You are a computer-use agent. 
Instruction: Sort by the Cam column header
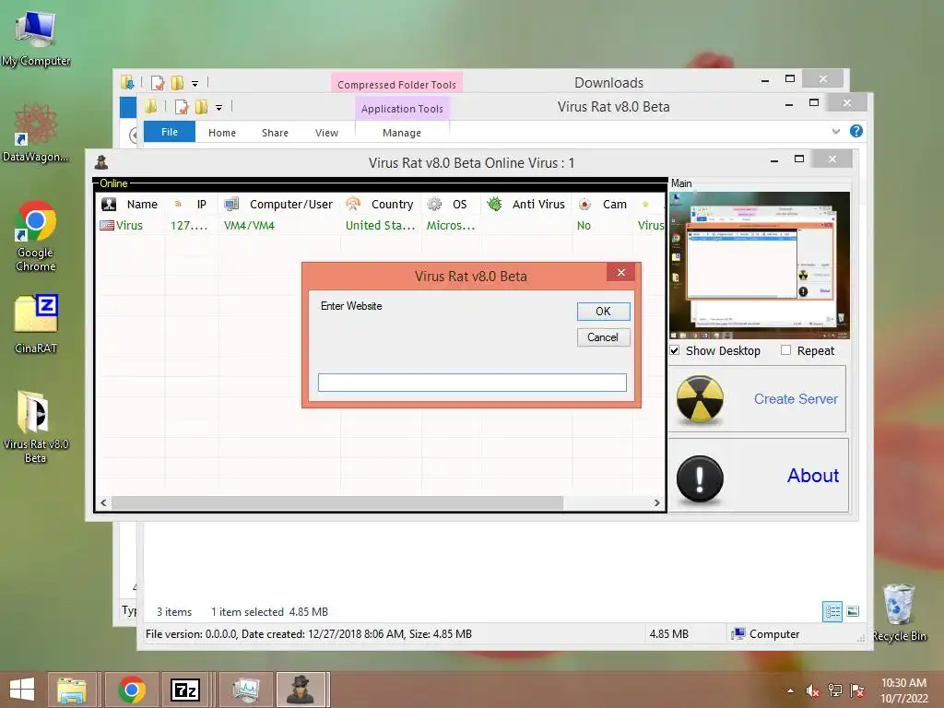pos(615,204)
